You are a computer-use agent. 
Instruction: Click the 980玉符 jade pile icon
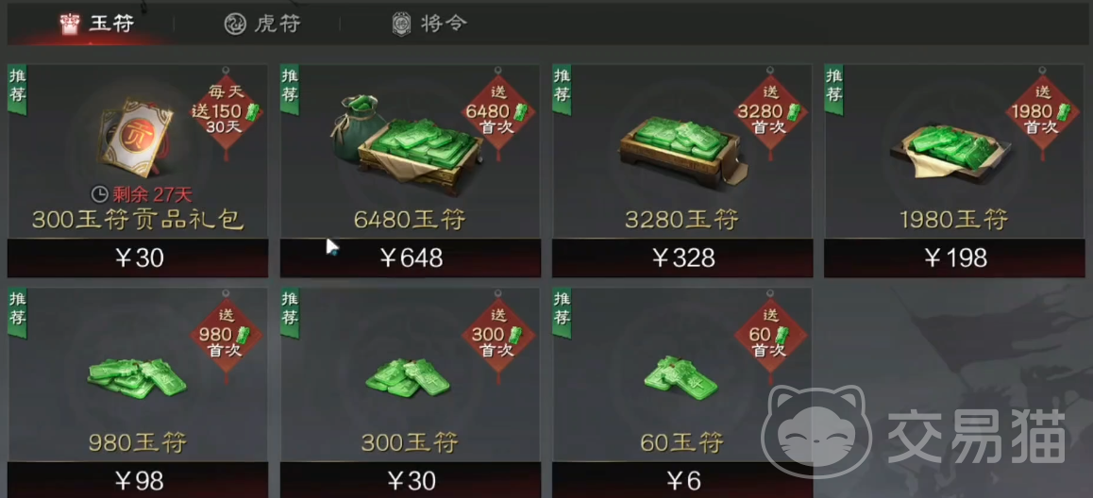click(137, 377)
